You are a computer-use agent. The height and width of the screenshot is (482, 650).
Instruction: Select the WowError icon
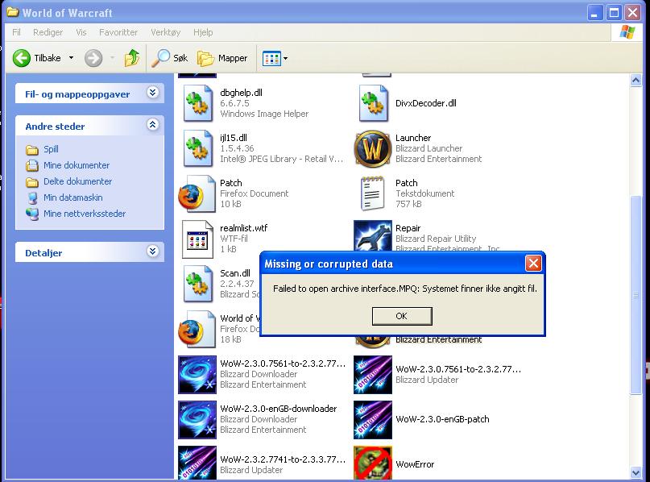point(373,463)
